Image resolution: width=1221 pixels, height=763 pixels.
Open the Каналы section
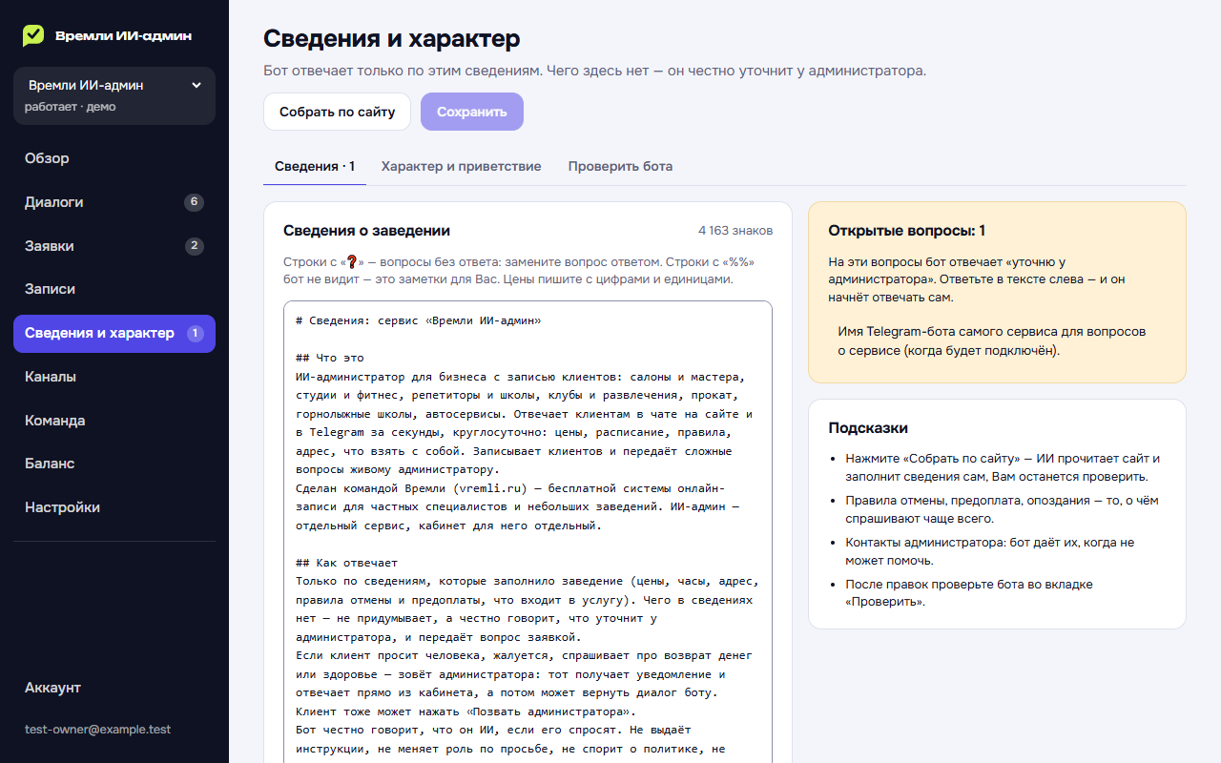point(114,377)
